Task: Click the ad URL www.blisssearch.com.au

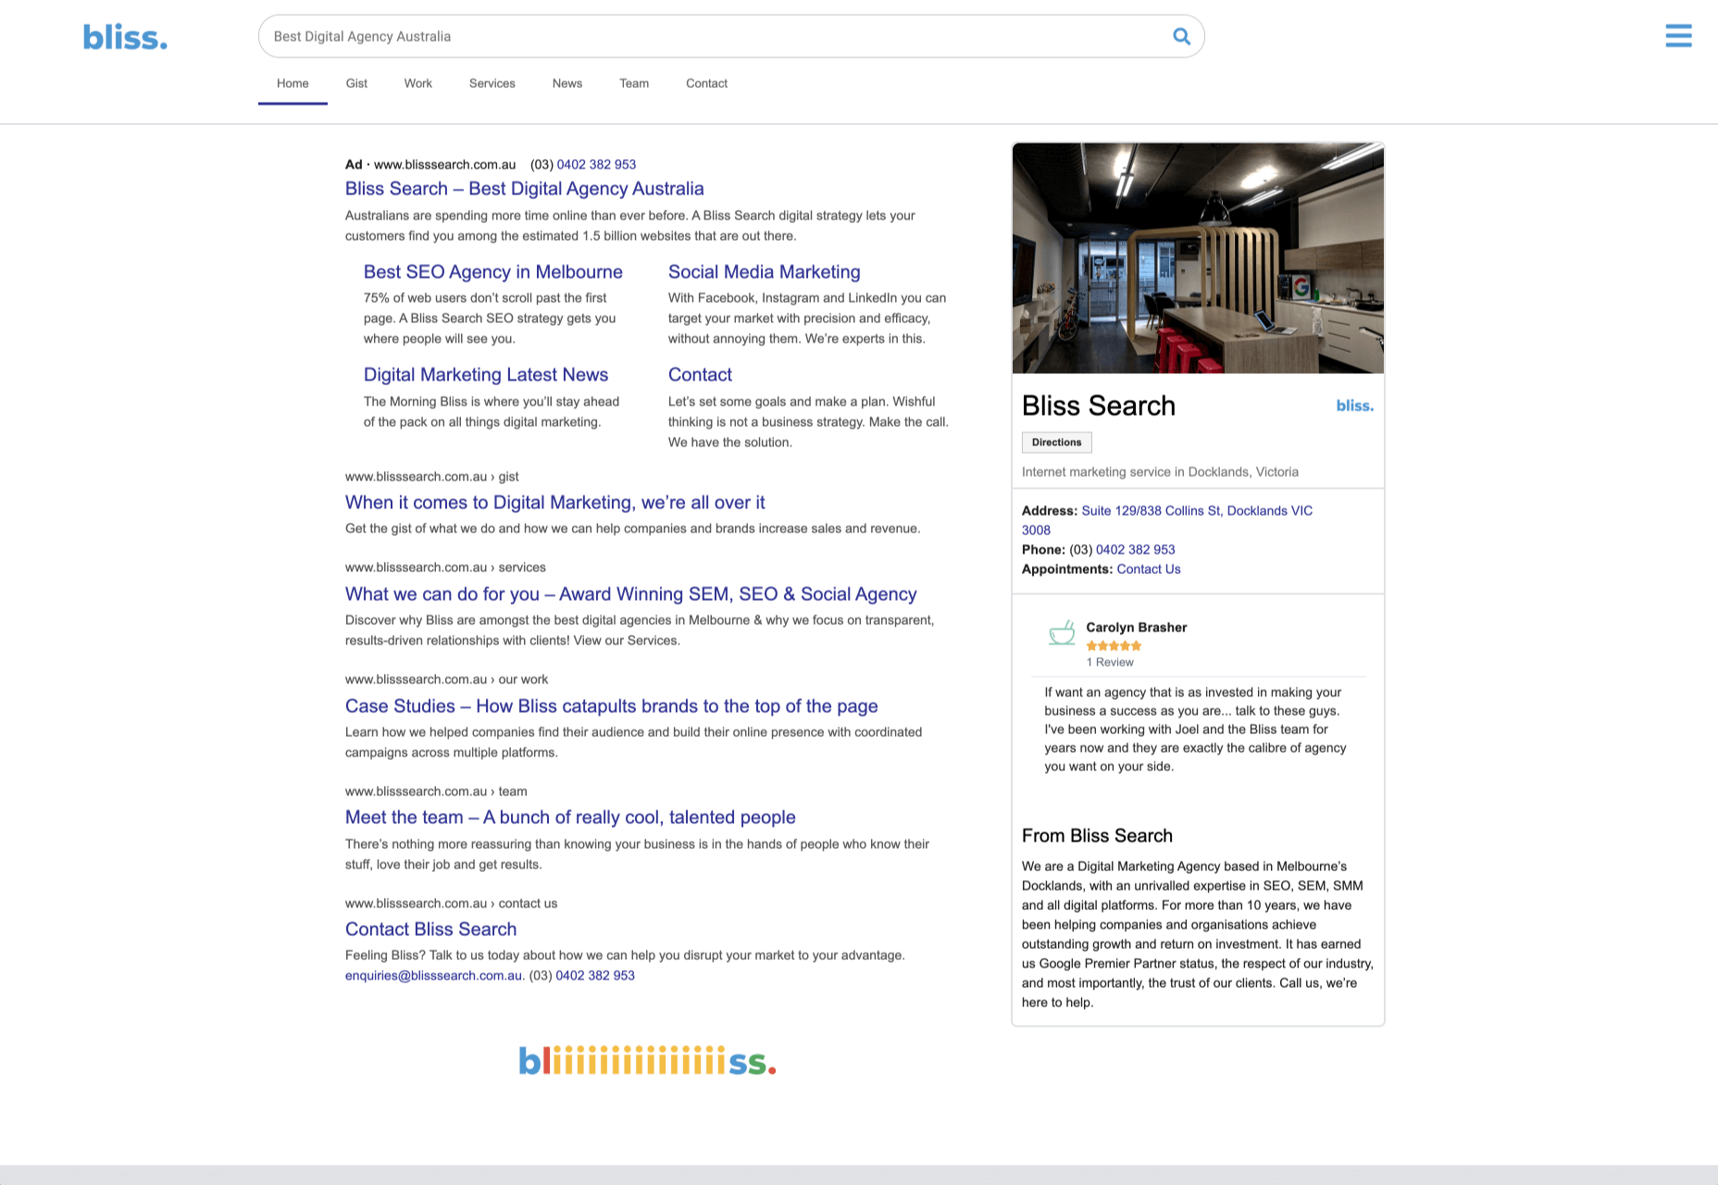Action: [444, 165]
